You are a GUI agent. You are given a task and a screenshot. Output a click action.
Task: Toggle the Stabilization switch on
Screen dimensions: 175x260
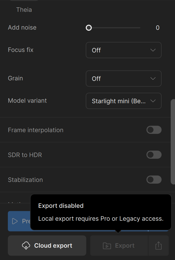pyautogui.click(x=154, y=180)
